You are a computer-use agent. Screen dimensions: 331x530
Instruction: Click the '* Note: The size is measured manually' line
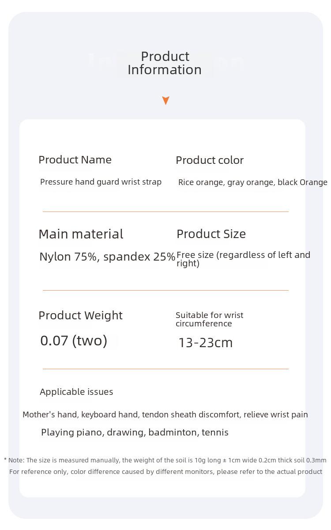[x=165, y=460]
